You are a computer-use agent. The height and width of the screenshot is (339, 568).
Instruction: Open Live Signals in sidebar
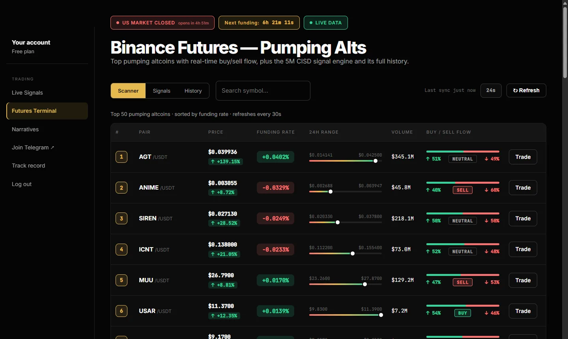(27, 93)
